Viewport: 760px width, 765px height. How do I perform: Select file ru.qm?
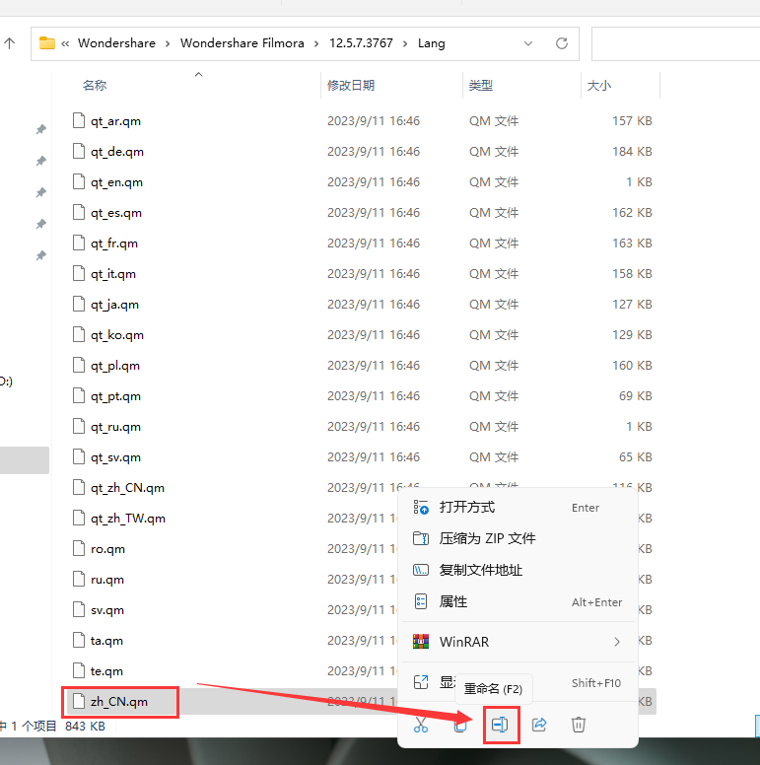(107, 580)
